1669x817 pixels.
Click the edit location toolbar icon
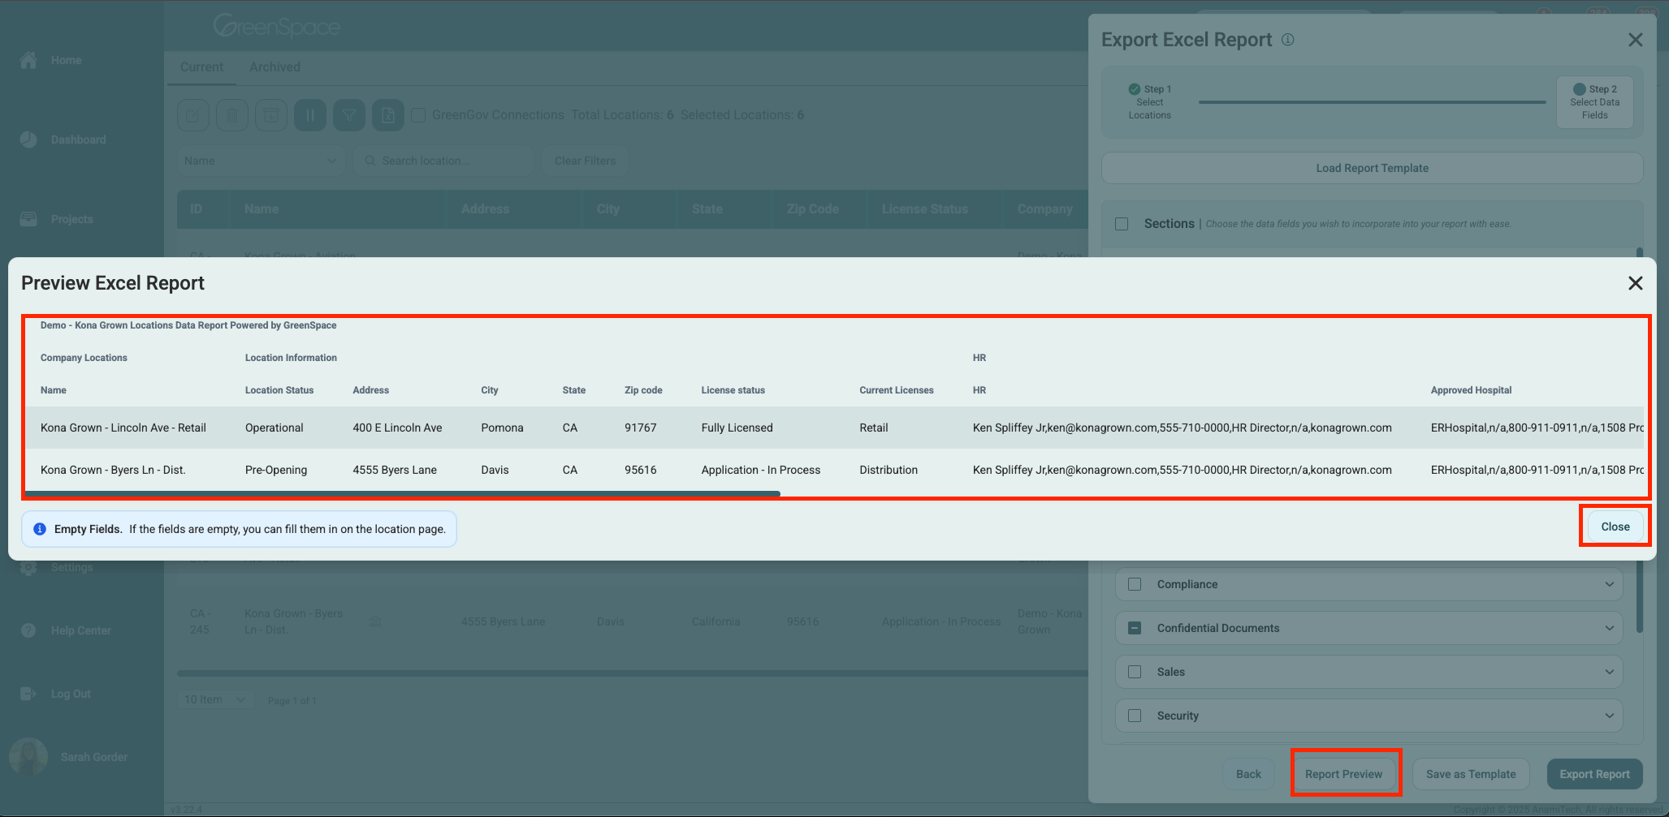tap(193, 115)
